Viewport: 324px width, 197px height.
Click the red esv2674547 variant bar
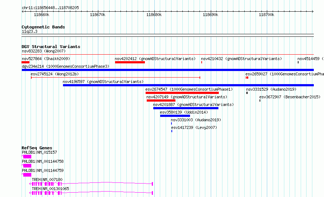pos(182,93)
